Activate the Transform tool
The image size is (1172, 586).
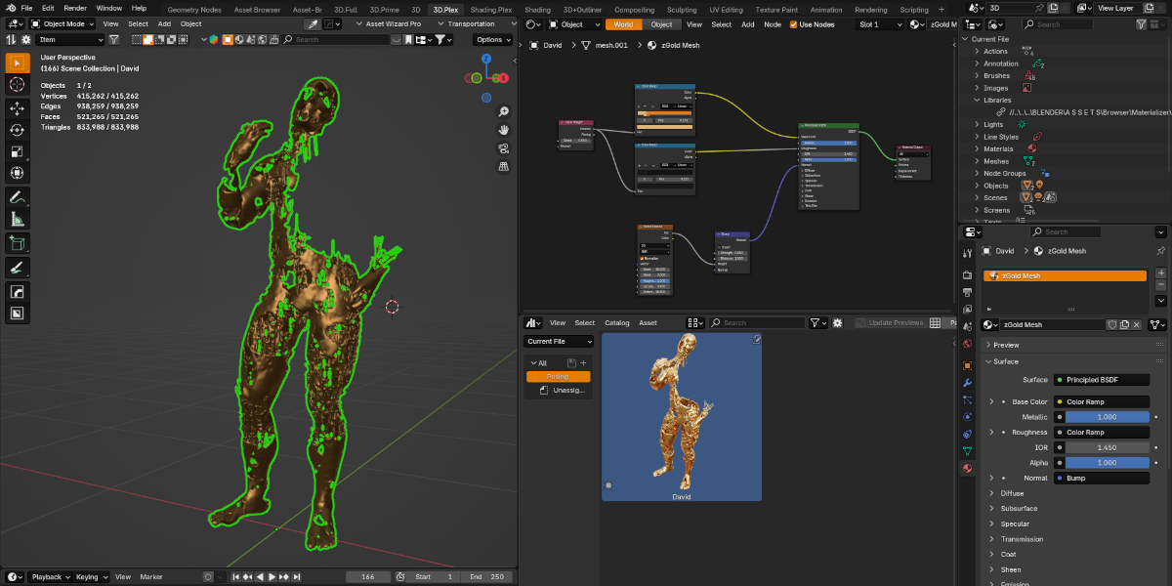[18, 174]
